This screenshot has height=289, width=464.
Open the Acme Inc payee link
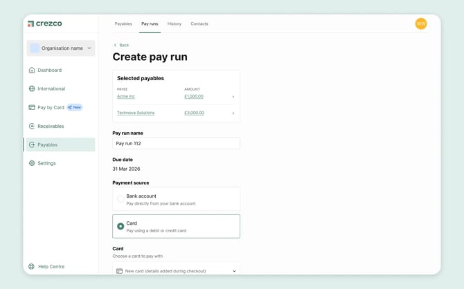(x=126, y=96)
